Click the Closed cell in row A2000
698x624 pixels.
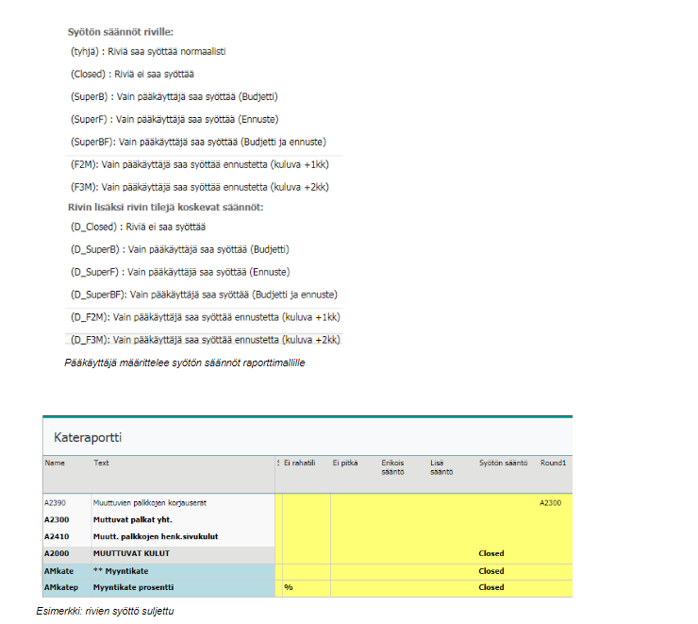pos(490,553)
